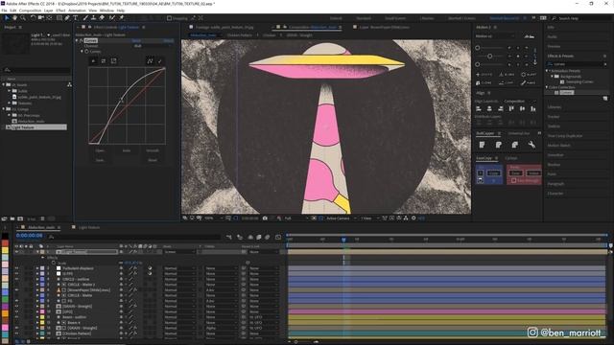Click the timeline current timecode field
The width and height of the screenshot is (614, 345).
click(x=30, y=236)
